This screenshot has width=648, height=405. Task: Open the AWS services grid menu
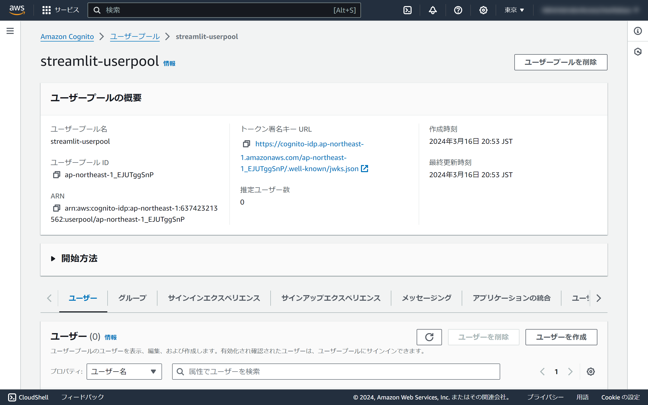46,10
